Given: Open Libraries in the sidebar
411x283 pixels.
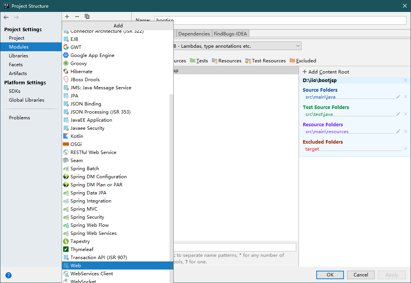Looking at the screenshot, I should point(31,55).
